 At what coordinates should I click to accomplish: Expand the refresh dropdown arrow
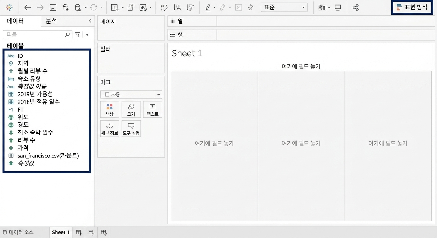pyautogui.click(x=101, y=8)
